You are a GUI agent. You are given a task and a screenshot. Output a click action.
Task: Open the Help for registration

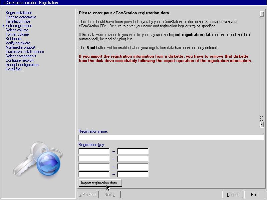click(255, 195)
